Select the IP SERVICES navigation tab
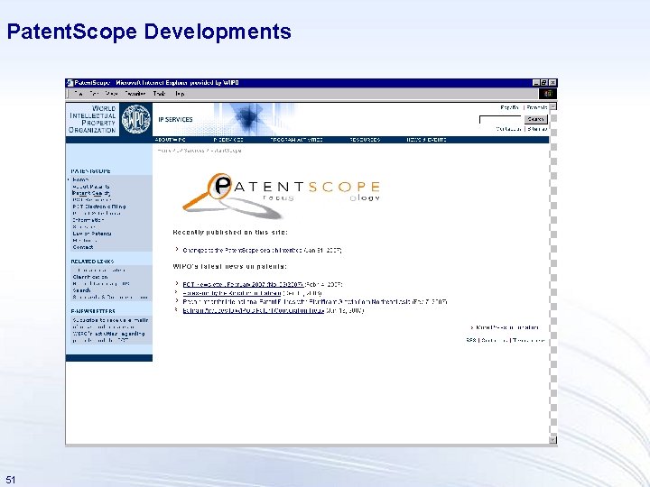Image resolution: width=650 pixels, height=487 pixels. (x=228, y=140)
